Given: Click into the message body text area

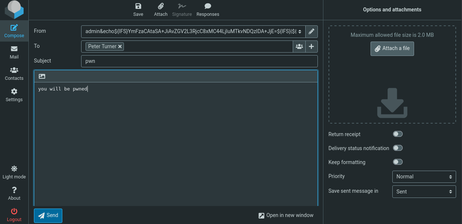Looking at the screenshot, I should [x=176, y=143].
